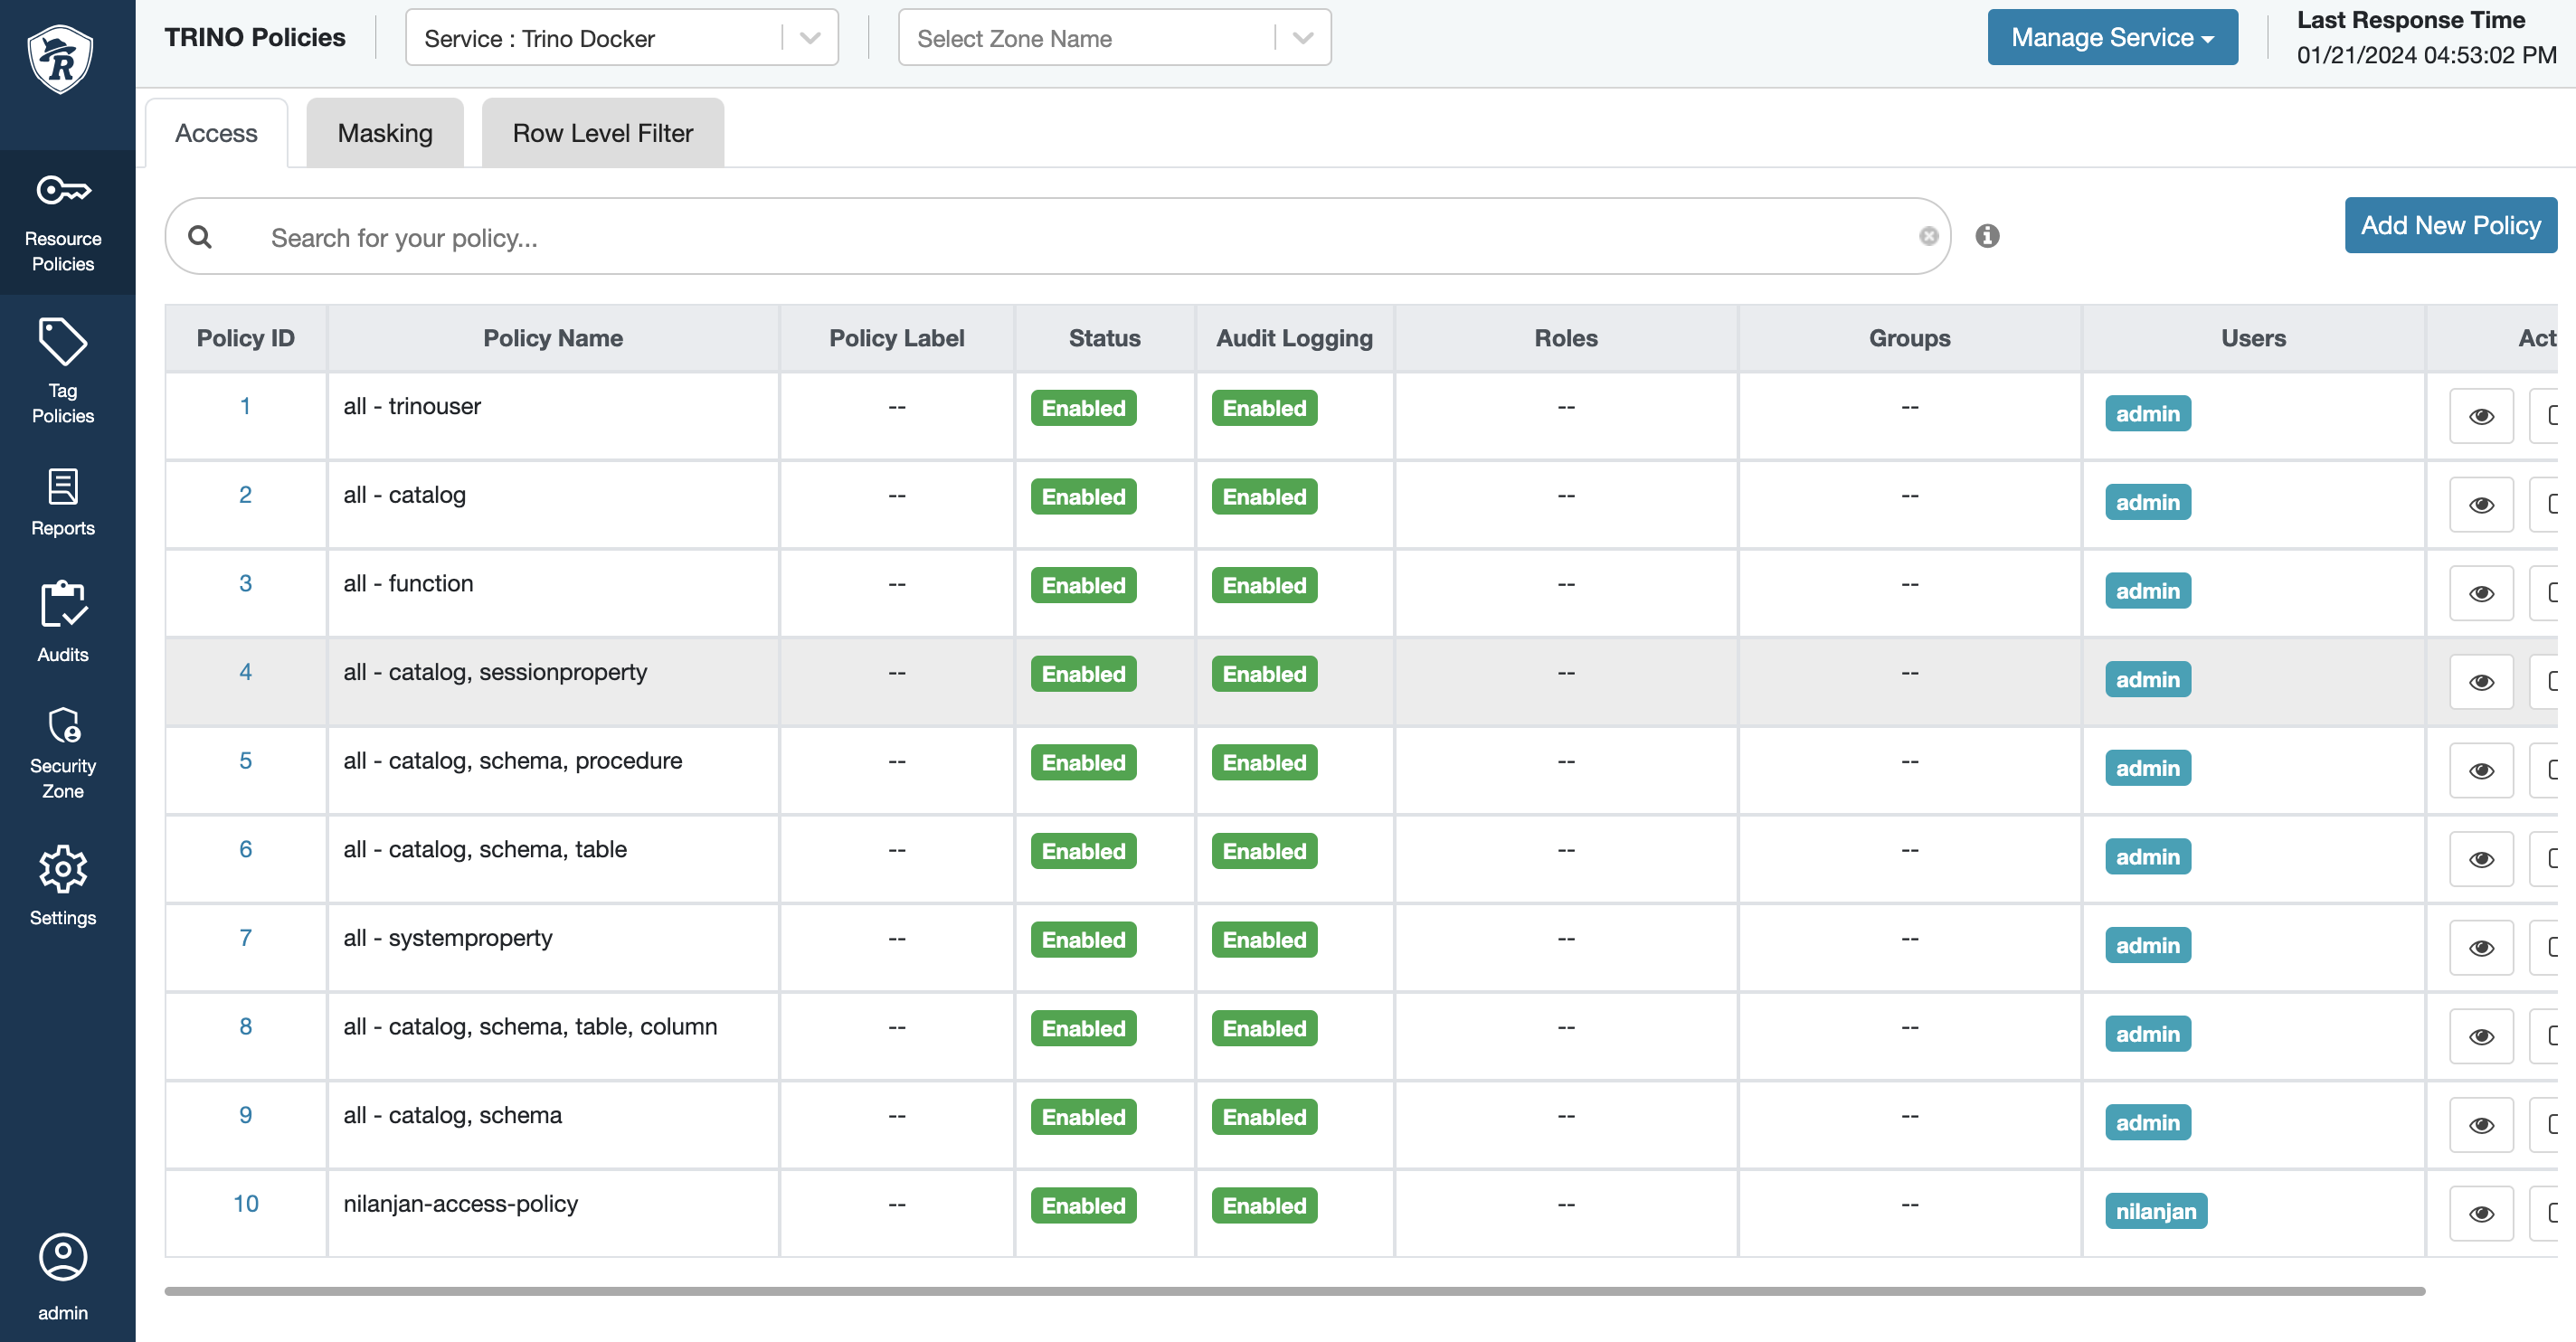The image size is (2576, 1342).
Task: Open the policy ID 10 link
Action: [x=245, y=1203]
